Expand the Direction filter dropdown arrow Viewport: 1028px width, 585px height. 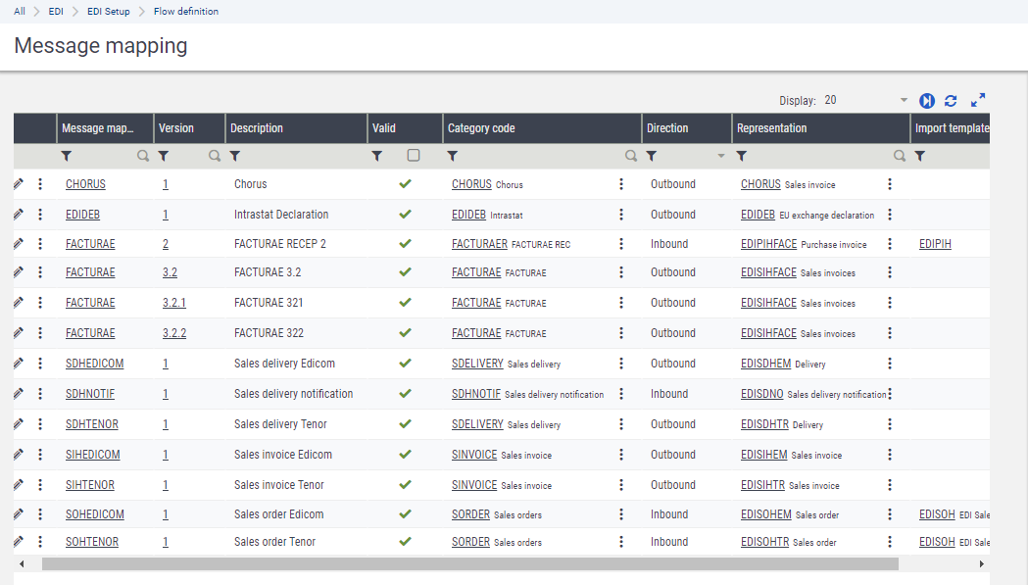click(721, 156)
